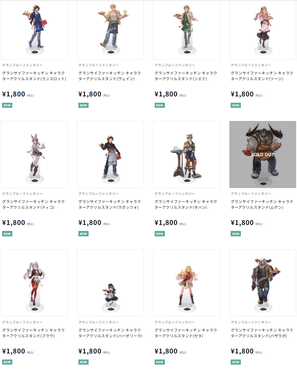This screenshot has height=370, width=297.
Task: Click the ランスロット product title link
Action: pyautogui.click(x=34, y=76)
